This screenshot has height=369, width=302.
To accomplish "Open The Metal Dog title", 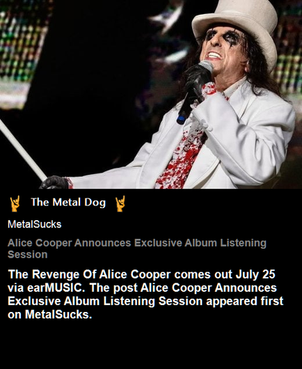I will tap(68, 203).
